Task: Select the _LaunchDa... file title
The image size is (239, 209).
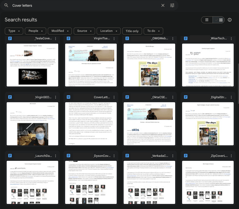Action: [x=44, y=156]
